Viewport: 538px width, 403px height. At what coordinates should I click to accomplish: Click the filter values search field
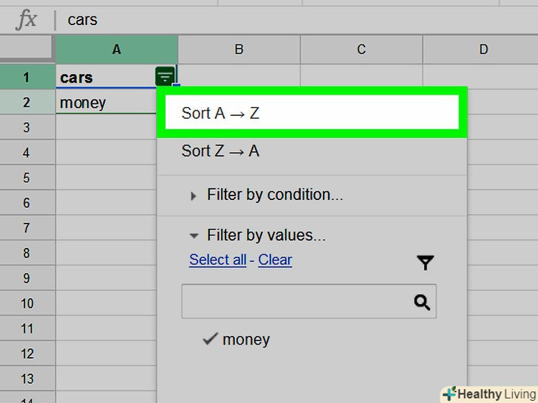tap(297, 302)
